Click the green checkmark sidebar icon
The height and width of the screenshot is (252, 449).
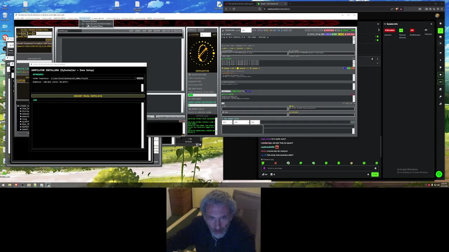click(441, 31)
